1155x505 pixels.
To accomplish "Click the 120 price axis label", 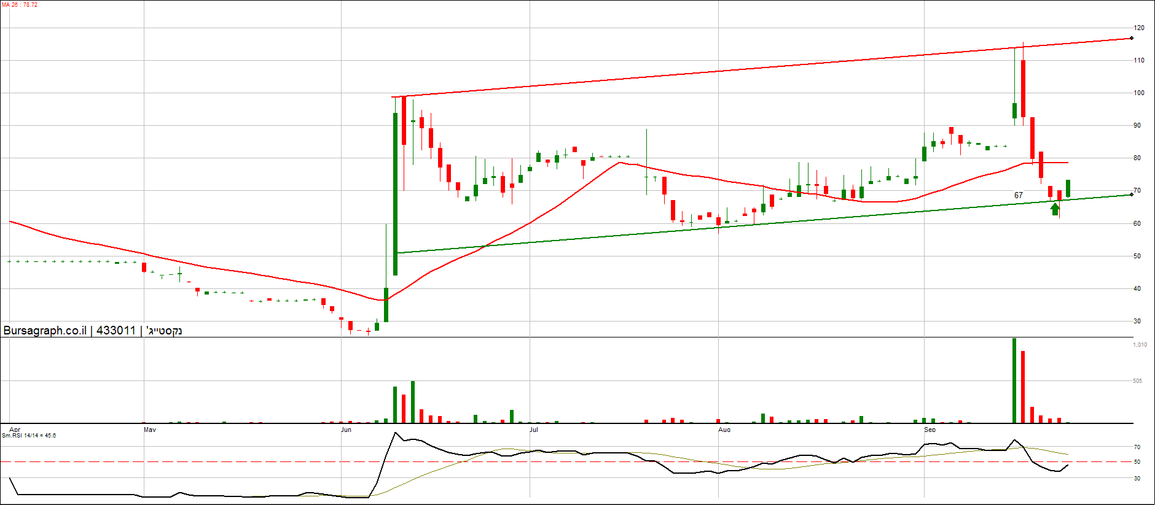I will coord(1139,28).
